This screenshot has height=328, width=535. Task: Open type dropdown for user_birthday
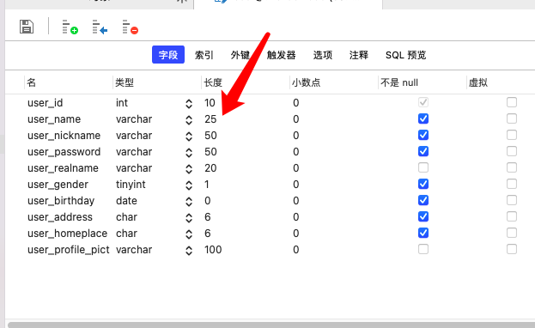click(x=189, y=202)
